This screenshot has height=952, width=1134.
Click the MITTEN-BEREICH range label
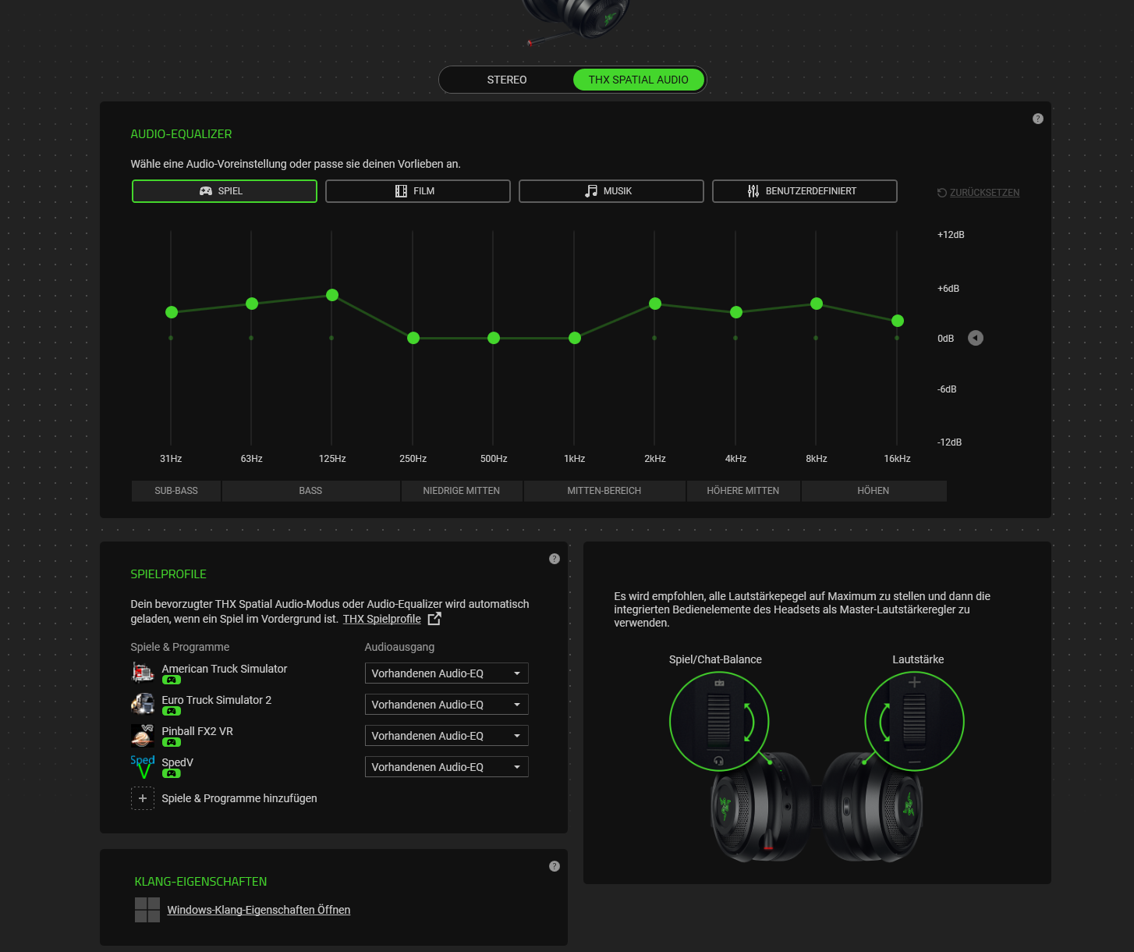[x=604, y=491]
